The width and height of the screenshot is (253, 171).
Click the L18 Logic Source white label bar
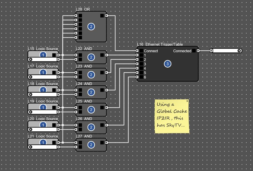click(44, 94)
